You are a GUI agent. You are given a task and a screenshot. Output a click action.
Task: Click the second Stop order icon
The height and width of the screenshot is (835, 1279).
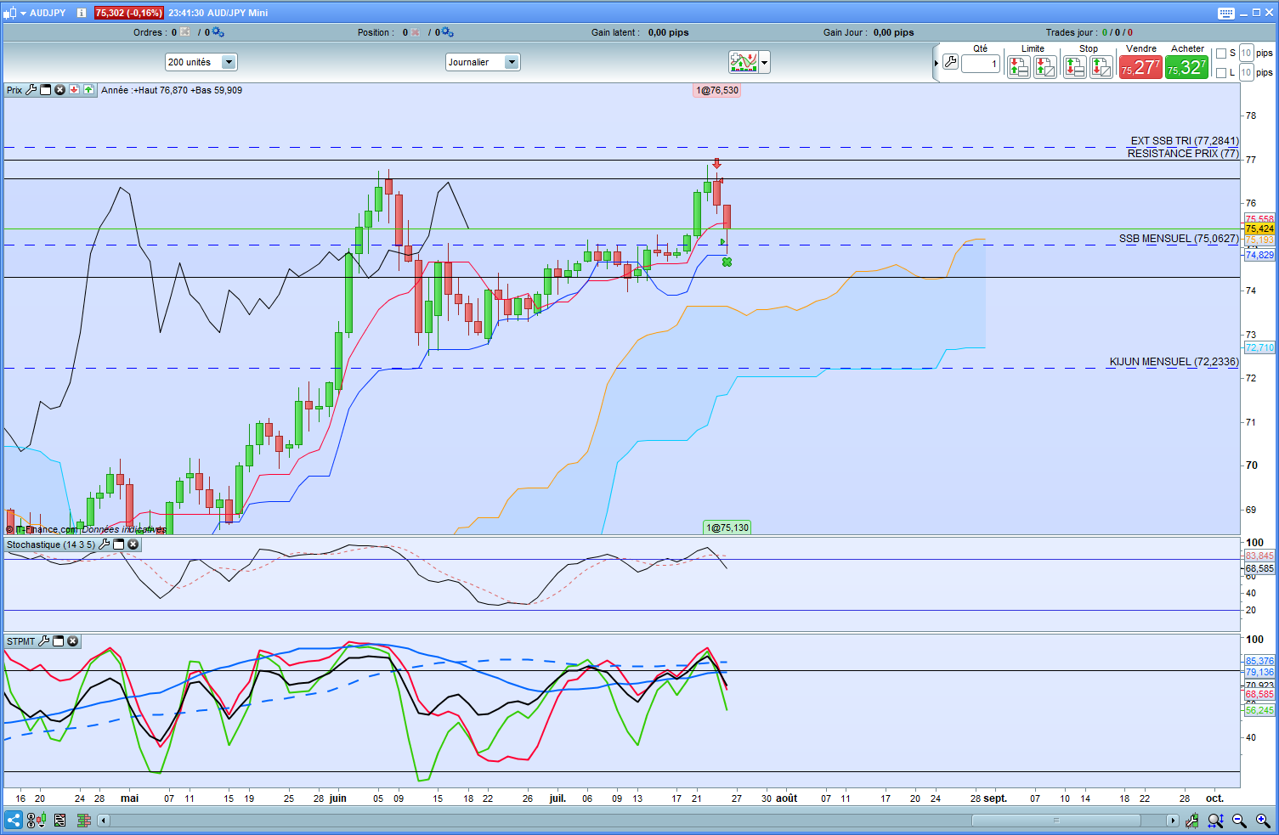1101,67
